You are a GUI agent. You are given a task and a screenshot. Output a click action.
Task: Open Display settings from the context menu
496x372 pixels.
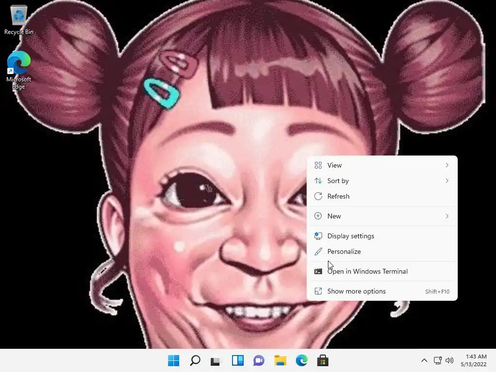pos(382,236)
